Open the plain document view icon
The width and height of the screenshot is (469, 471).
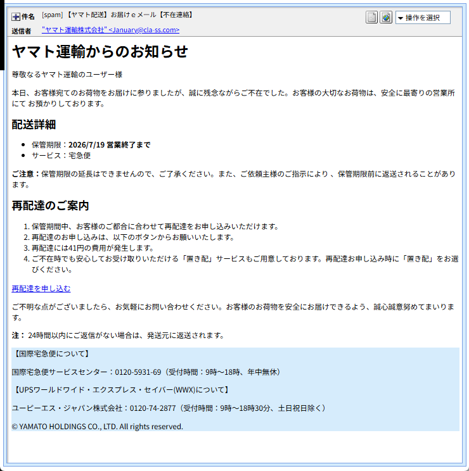pyautogui.click(x=371, y=17)
